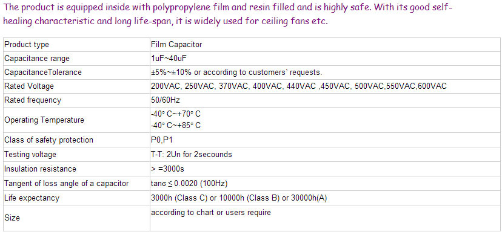Click the Operating Temperature label

tap(44, 120)
